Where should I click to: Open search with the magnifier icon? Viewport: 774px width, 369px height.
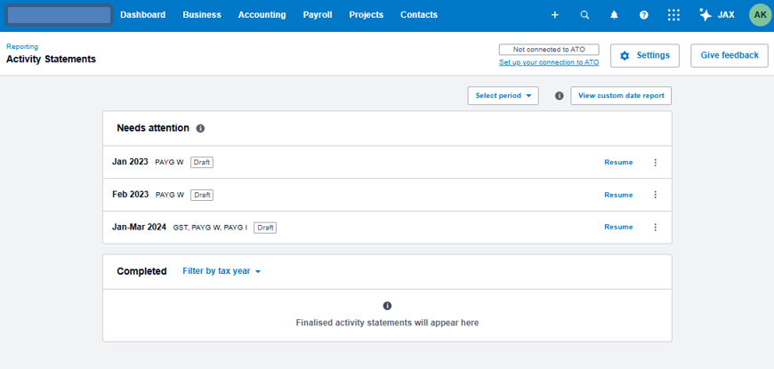(x=585, y=15)
